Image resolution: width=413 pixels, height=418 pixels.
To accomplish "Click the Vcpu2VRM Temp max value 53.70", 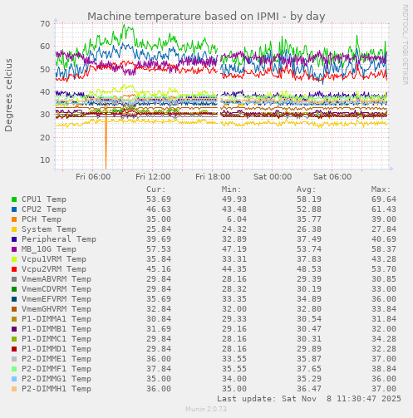I will tap(384, 269).
